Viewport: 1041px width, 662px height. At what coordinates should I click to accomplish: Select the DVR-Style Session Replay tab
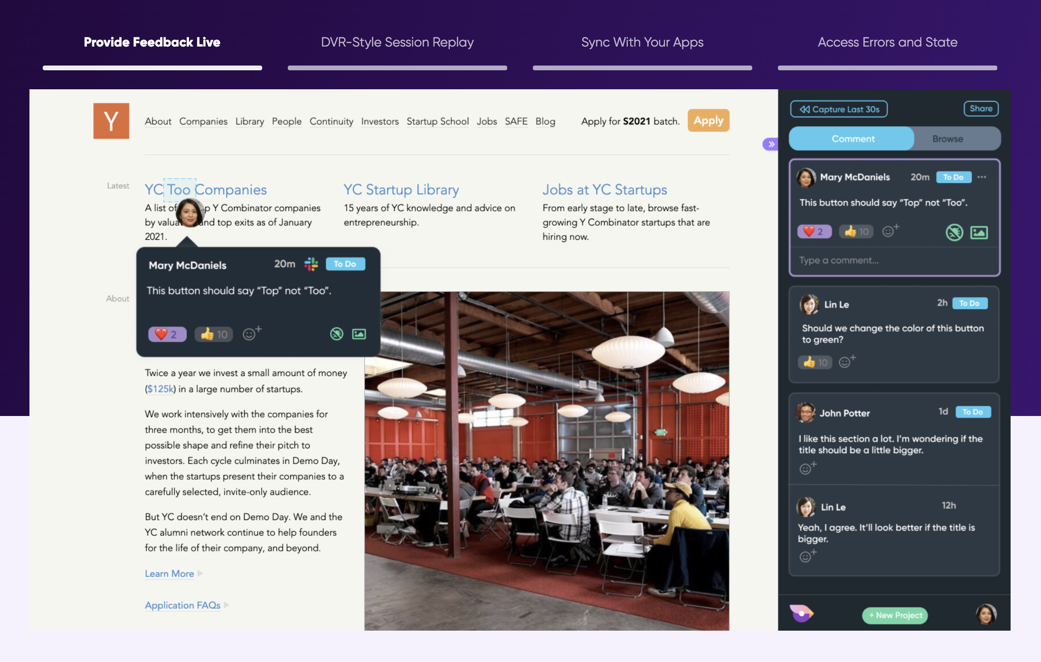pos(397,42)
